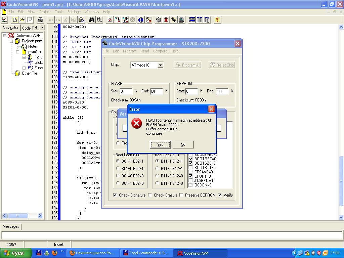Viewport: 344px width, 258px height.
Task: Click the yellow question mark help icon
Action: point(217,20)
